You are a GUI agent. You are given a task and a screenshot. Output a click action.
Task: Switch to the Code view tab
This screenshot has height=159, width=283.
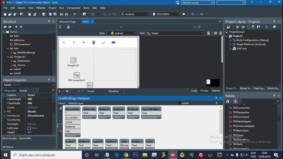(194, 91)
